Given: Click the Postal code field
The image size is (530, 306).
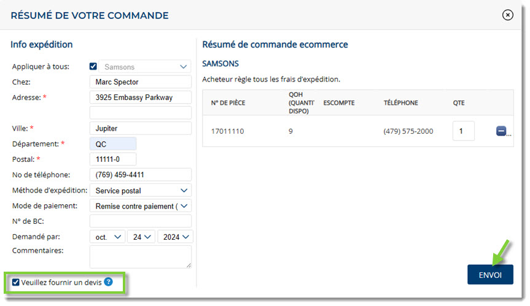Looking at the screenshot, I should (x=113, y=159).
